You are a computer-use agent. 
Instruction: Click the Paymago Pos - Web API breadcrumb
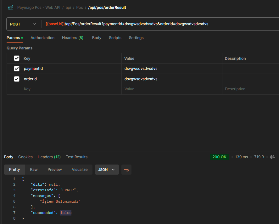pyautogui.click(x=39, y=7)
